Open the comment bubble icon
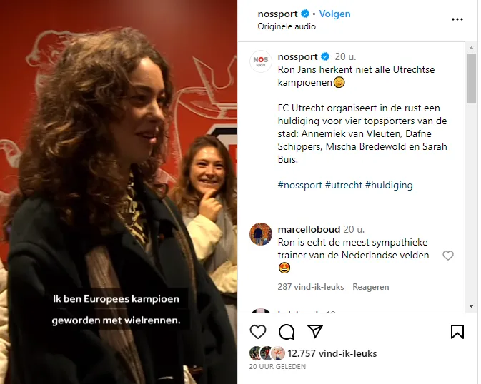Viewport: 481px width, 384px height. [x=287, y=332]
